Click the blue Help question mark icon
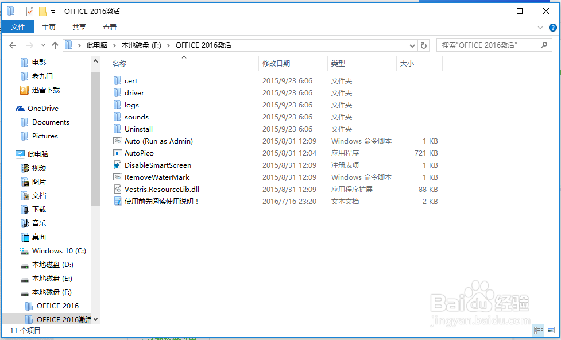This screenshot has height=340, width=561. pyautogui.click(x=552, y=27)
